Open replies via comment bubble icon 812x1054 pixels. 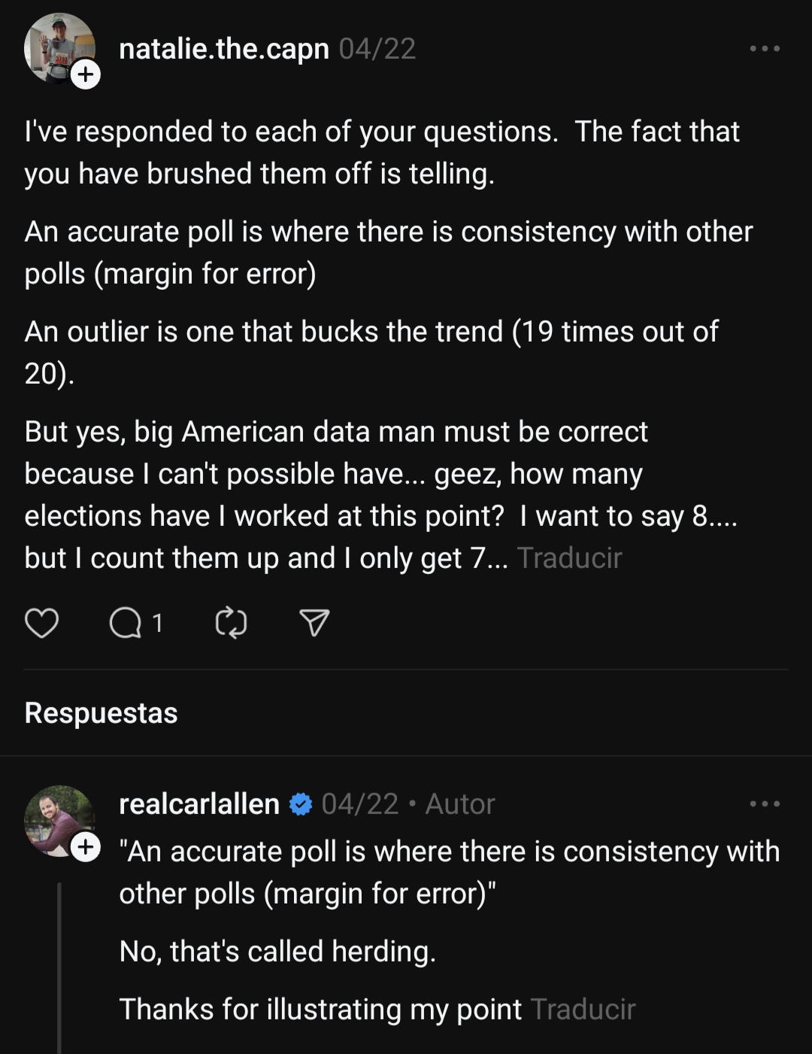click(x=125, y=624)
